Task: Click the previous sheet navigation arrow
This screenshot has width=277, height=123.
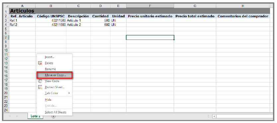Action: tap(10, 116)
